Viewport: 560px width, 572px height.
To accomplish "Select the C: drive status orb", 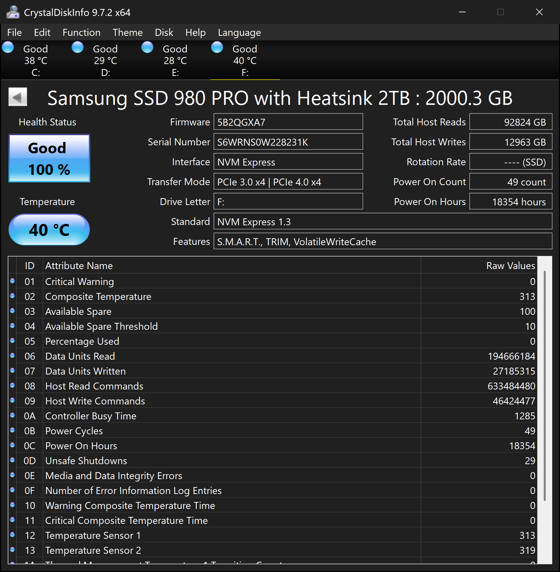I will 8,47.
